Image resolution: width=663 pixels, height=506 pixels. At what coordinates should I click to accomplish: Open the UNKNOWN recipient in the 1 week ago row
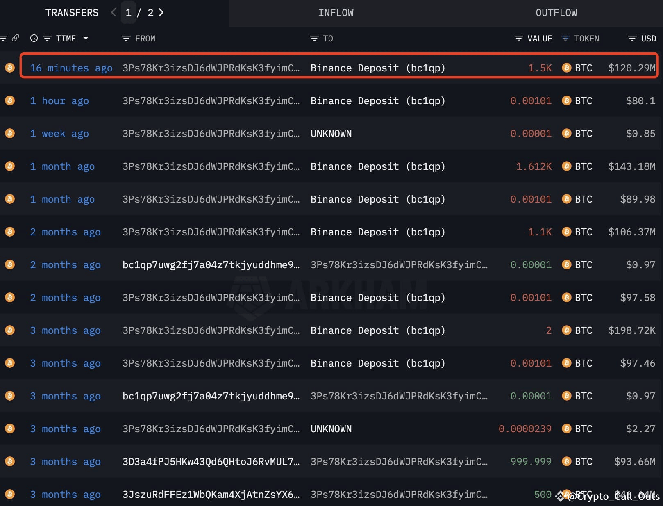pyautogui.click(x=331, y=134)
